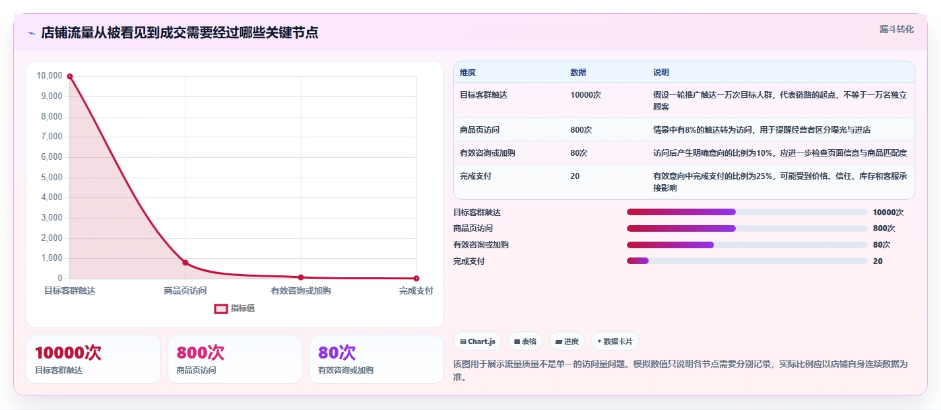Click the description starting 有效意向中完成支付
The image size is (941, 410).
point(780,182)
